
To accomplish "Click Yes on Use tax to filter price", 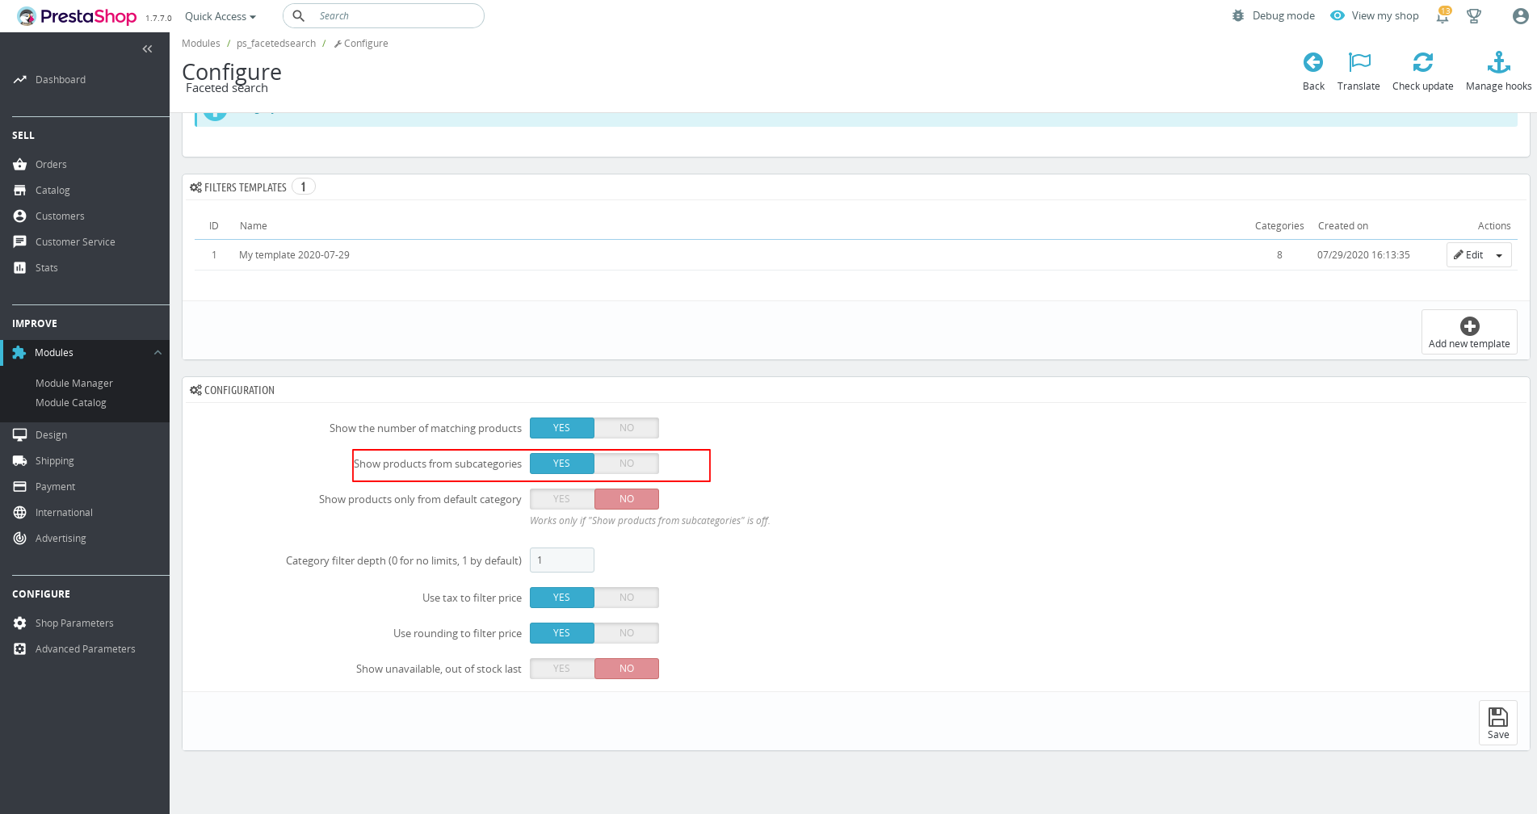I will [x=562, y=598].
